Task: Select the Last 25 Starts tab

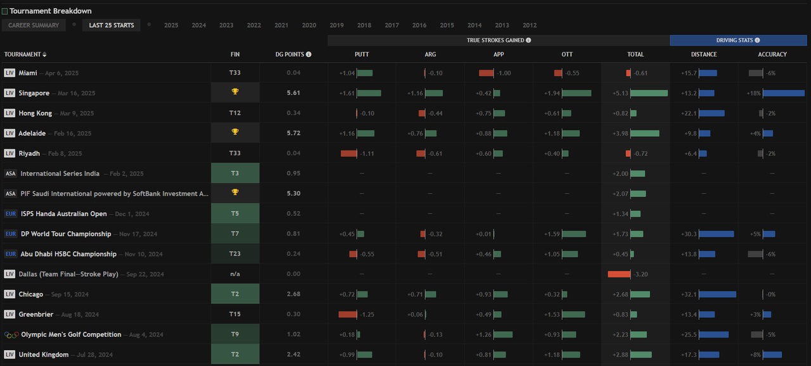Action: (112, 25)
